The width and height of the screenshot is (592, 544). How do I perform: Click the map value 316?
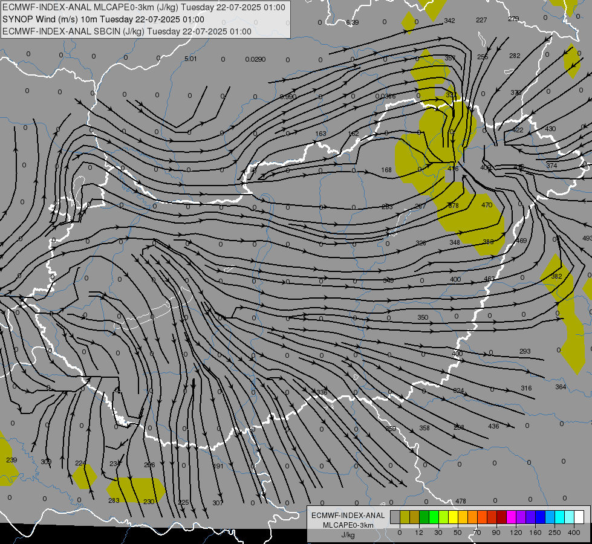click(x=526, y=388)
